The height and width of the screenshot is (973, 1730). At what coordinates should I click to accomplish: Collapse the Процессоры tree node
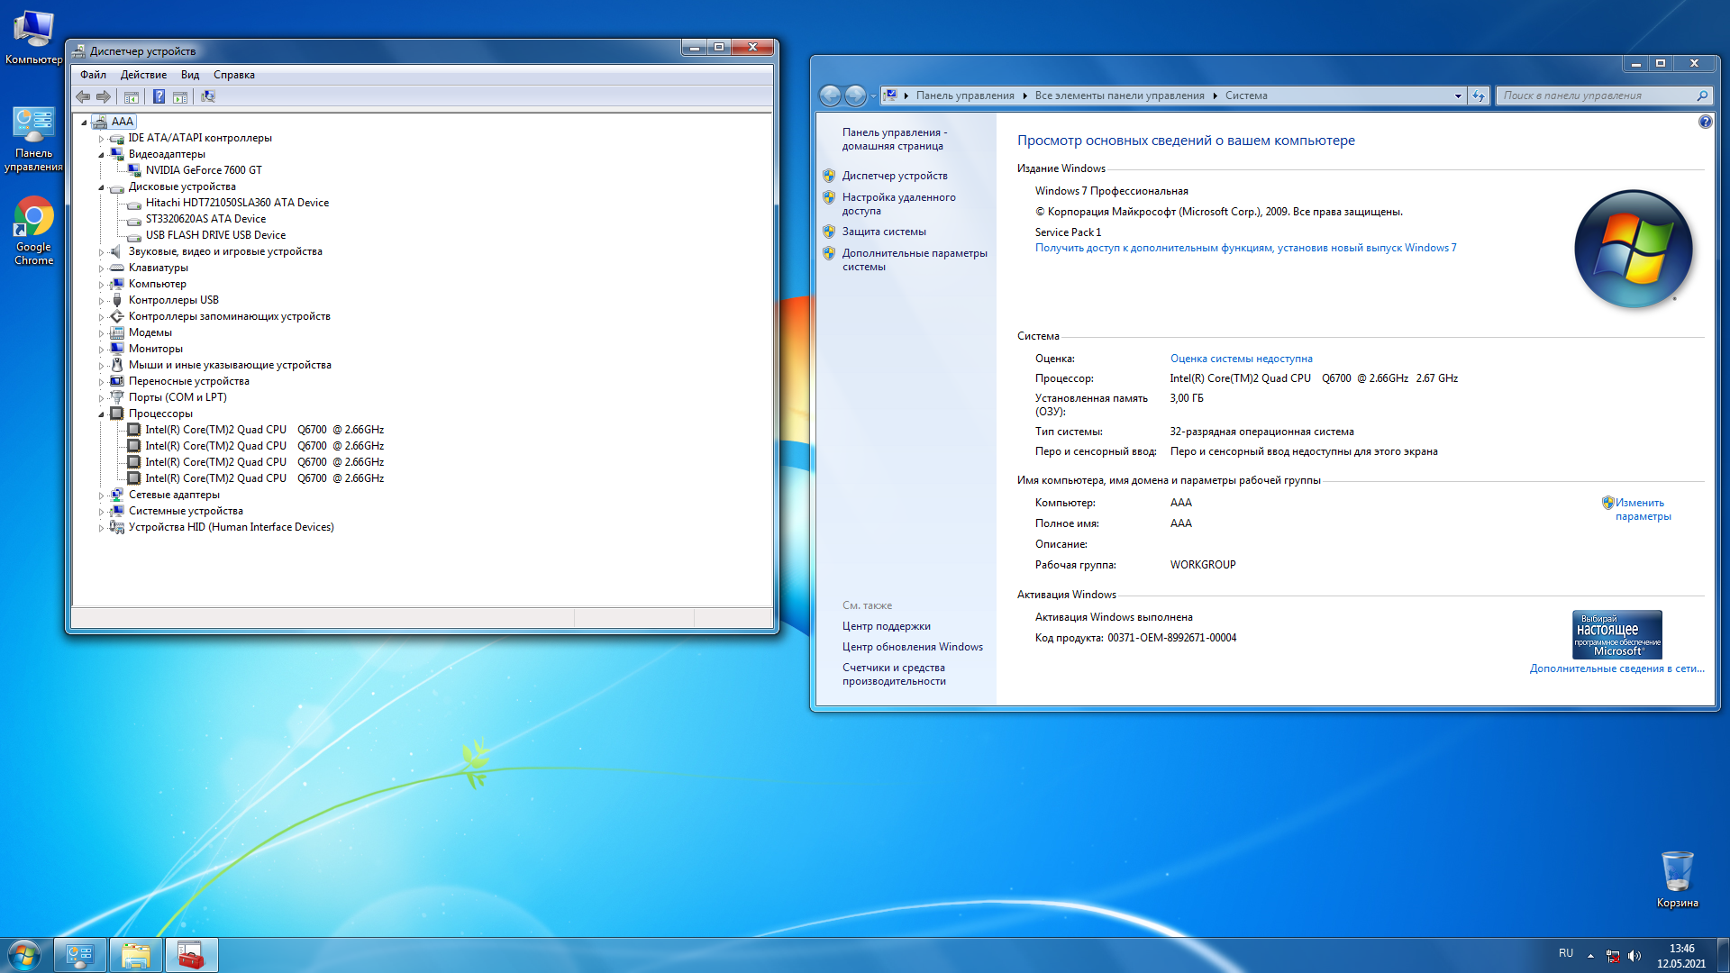(x=101, y=414)
